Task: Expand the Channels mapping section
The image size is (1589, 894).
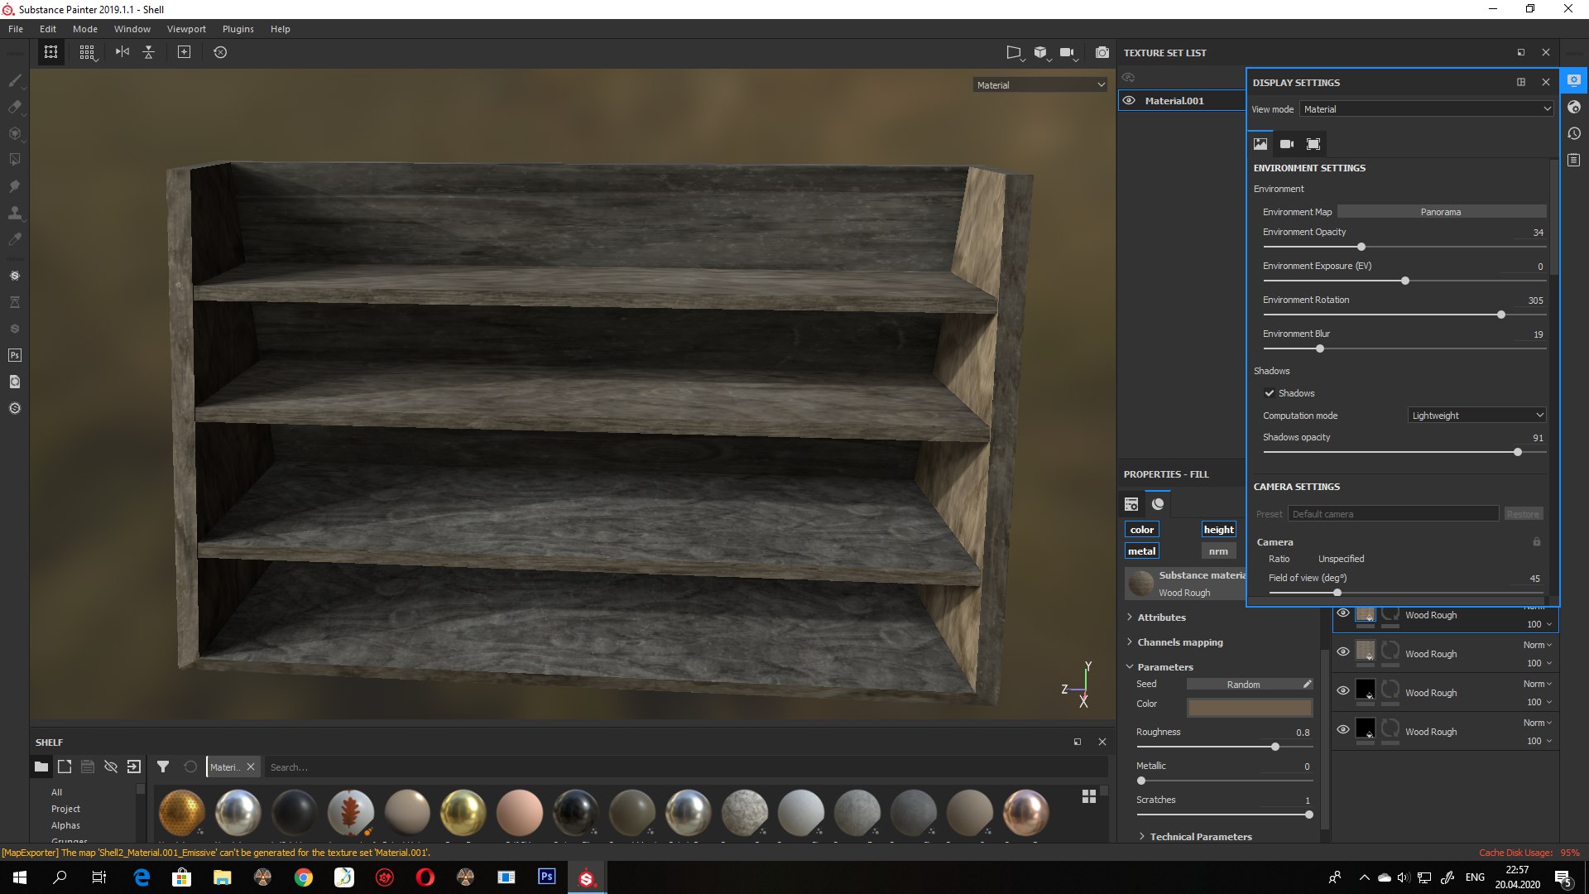Action: [x=1179, y=642]
